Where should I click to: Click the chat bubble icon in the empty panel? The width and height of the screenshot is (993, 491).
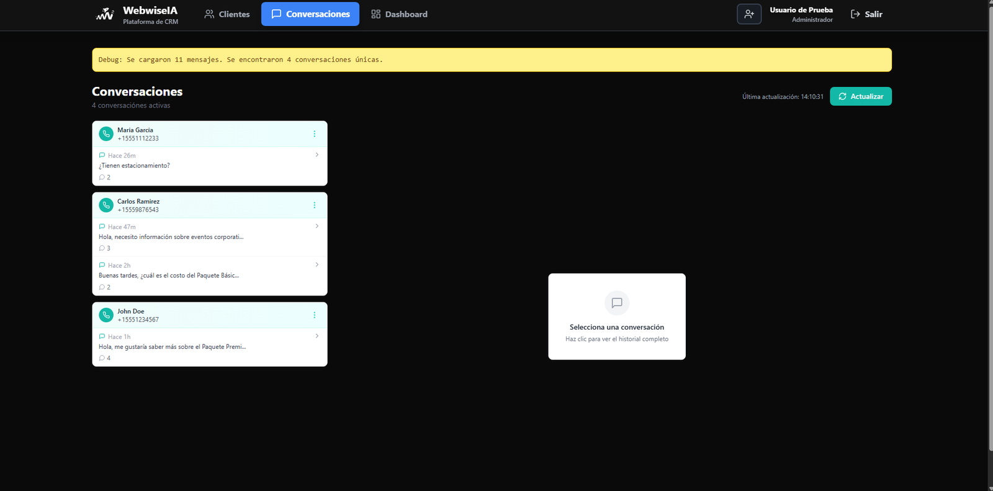coord(617,303)
